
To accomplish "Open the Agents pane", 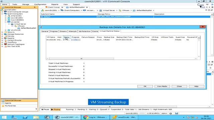I will click(x=19, y=103).
